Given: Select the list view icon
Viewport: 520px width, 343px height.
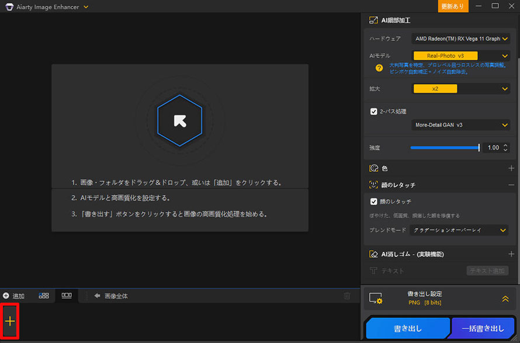Looking at the screenshot, I should click(x=66, y=296).
